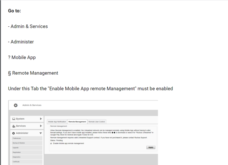The image size is (228, 165).
Task: Open the Apple iOS download link icon
Action: (x=114, y=133)
